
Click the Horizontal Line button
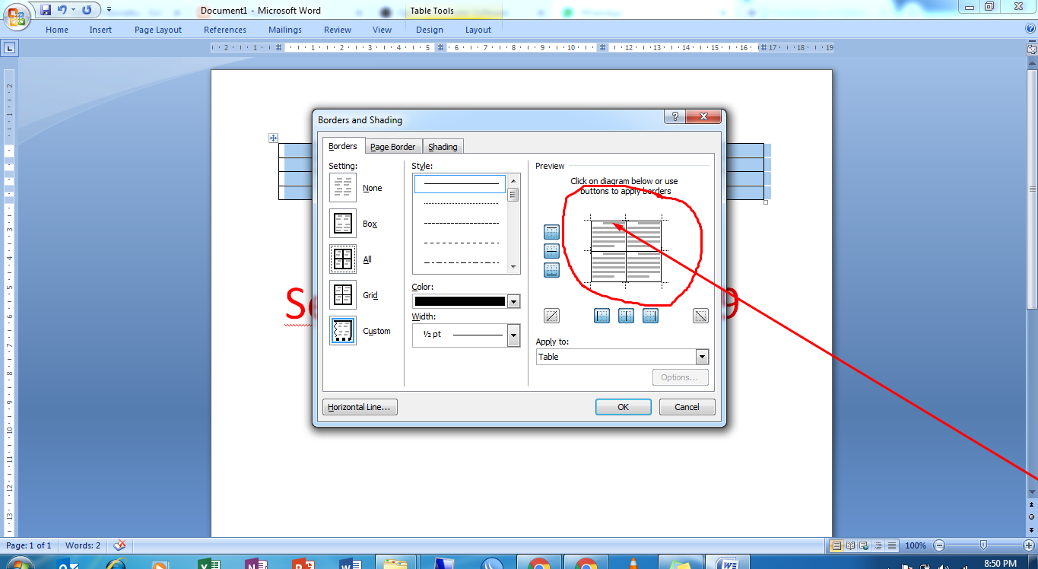tap(360, 407)
